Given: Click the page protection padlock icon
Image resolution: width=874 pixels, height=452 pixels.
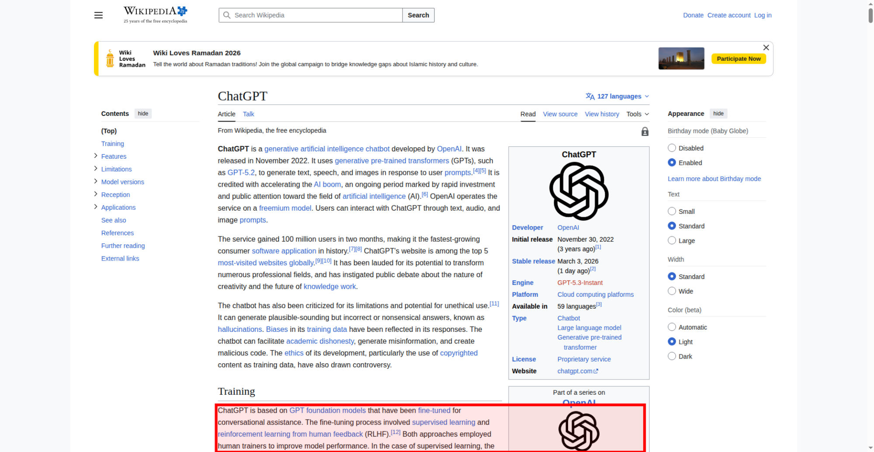Looking at the screenshot, I should coord(645,132).
